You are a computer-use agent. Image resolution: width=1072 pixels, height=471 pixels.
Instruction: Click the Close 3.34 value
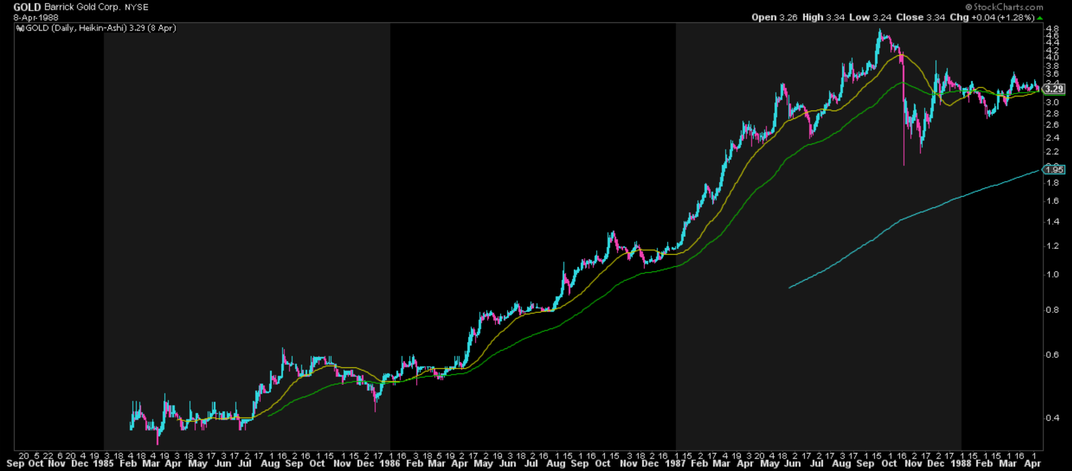pos(920,17)
